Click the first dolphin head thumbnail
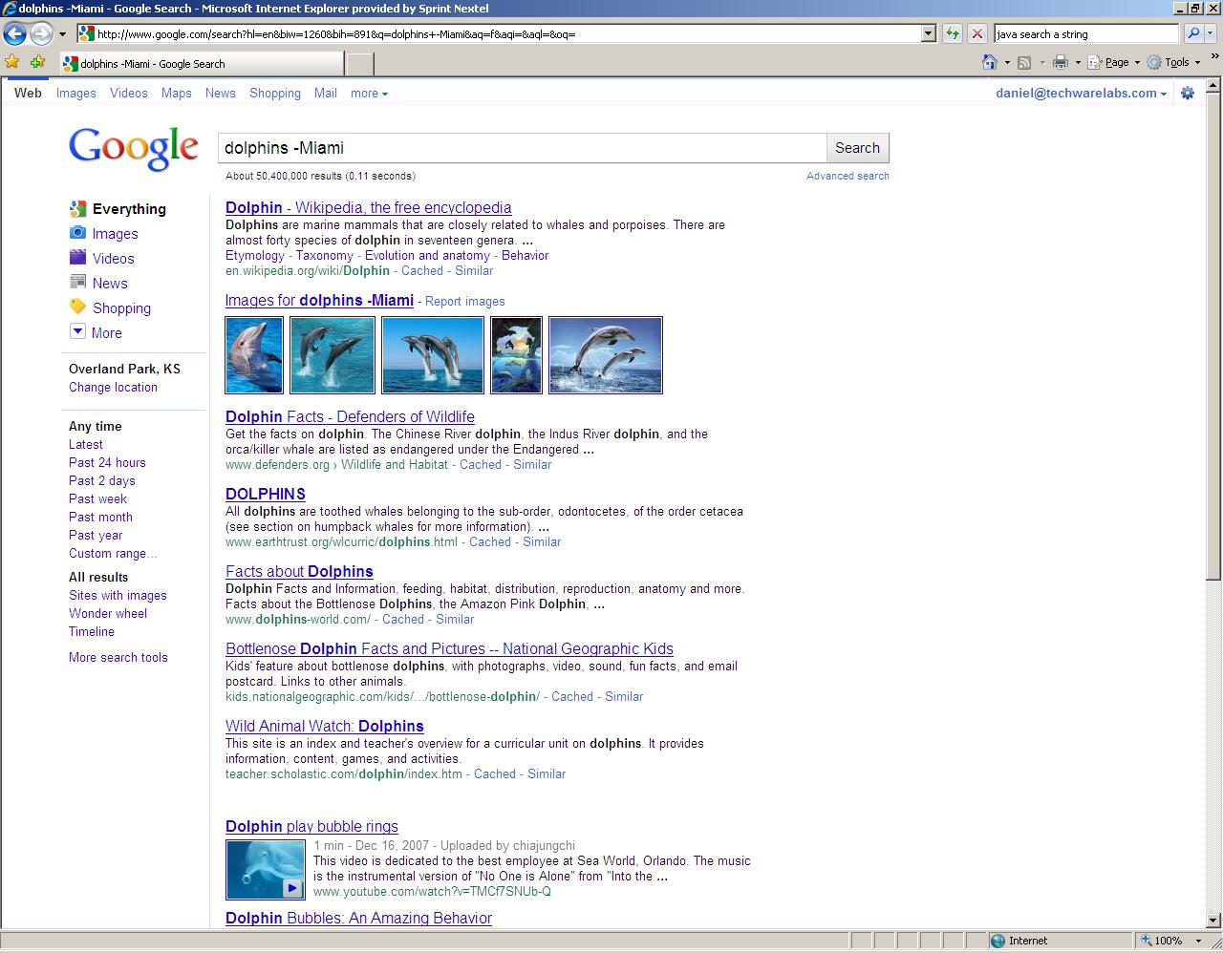The height and width of the screenshot is (953, 1223). [x=254, y=355]
